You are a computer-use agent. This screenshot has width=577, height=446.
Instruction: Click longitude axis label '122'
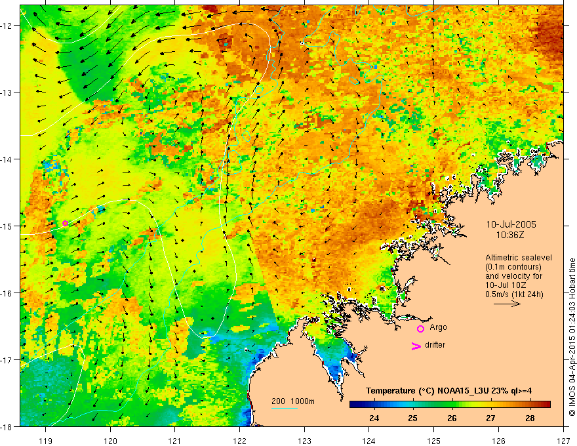pos(239,441)
